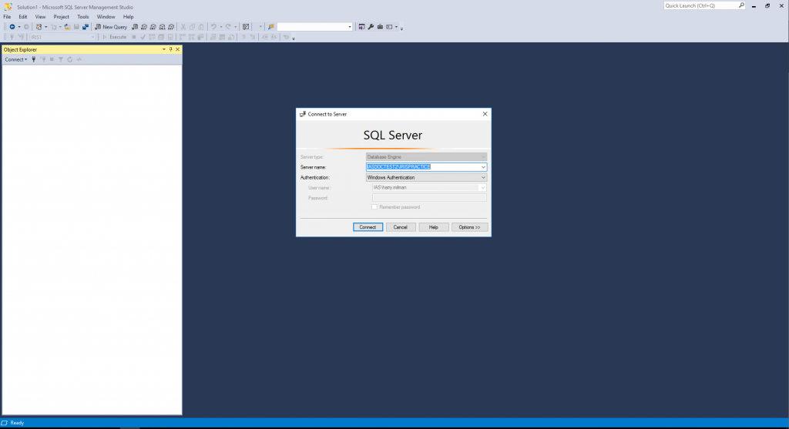The width and height of the screenshot is (789, 429).
Task: Open the Edit menu
Action: point(22,17)
